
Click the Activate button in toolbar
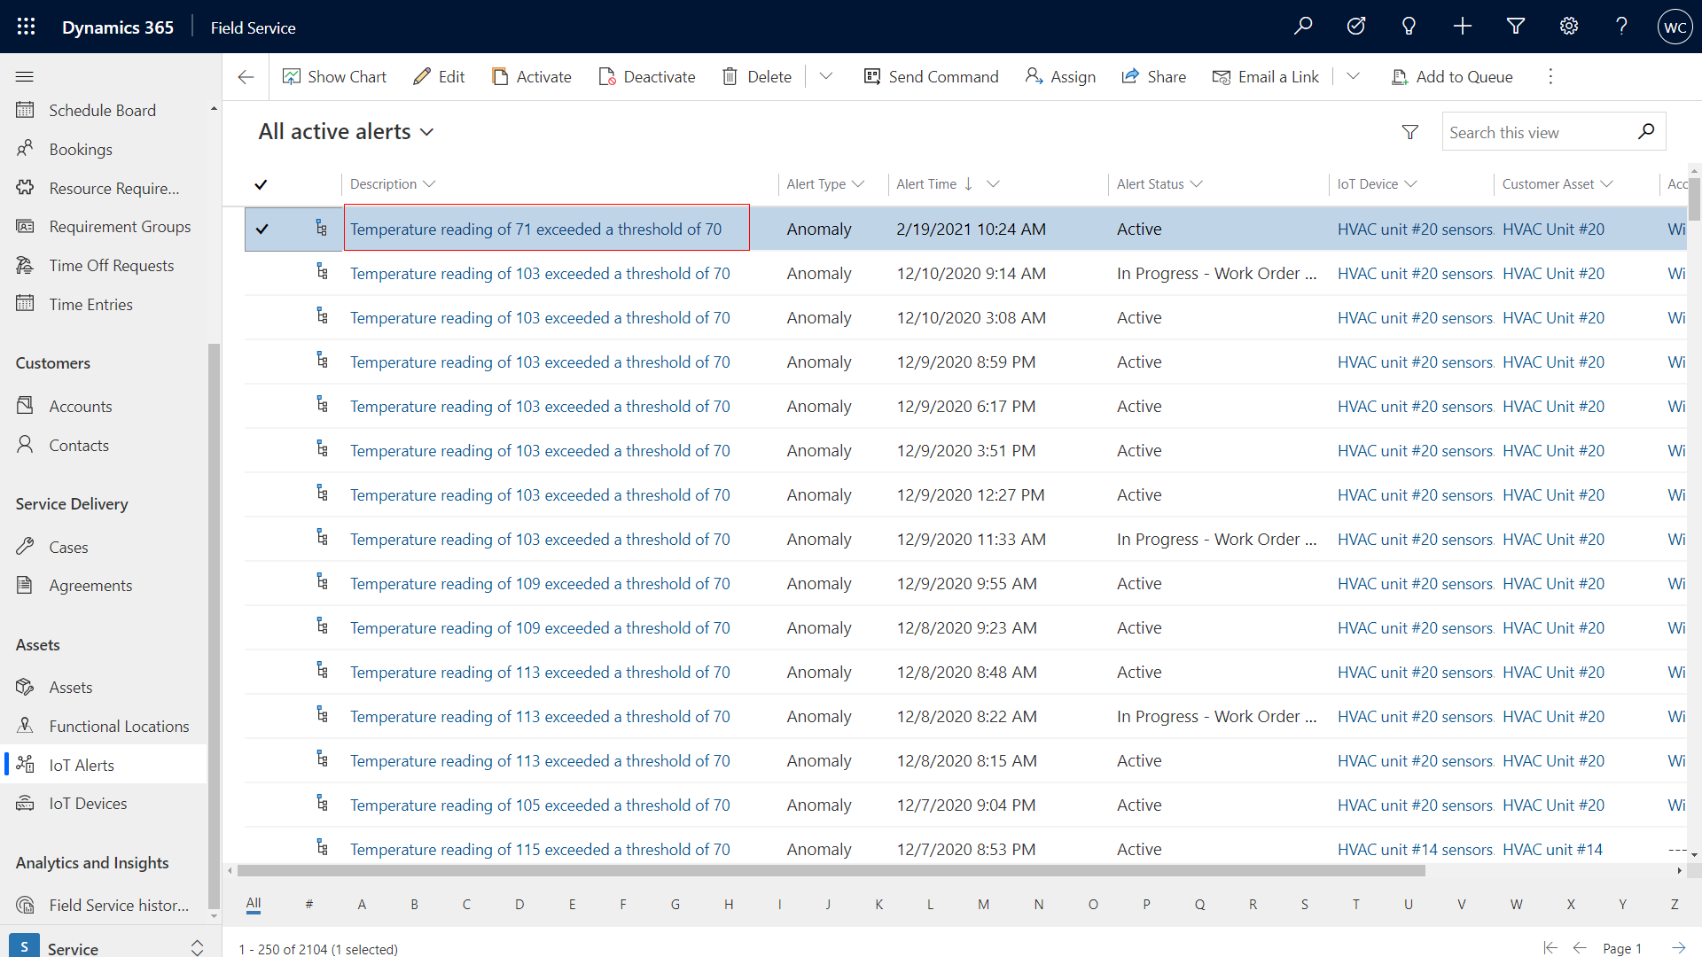(x=531, y=77)
